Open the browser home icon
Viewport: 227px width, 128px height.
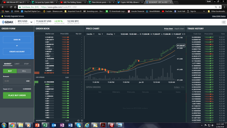[x=15, y=7]
